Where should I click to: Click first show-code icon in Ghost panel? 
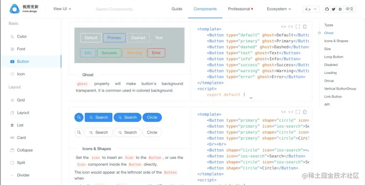pyautogui.click(x=283, y=27)
